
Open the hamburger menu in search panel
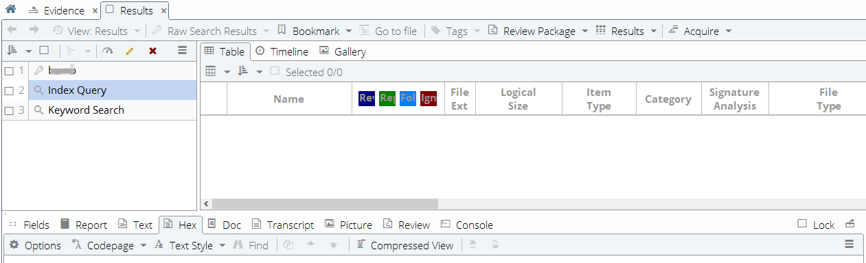[182, 50]
